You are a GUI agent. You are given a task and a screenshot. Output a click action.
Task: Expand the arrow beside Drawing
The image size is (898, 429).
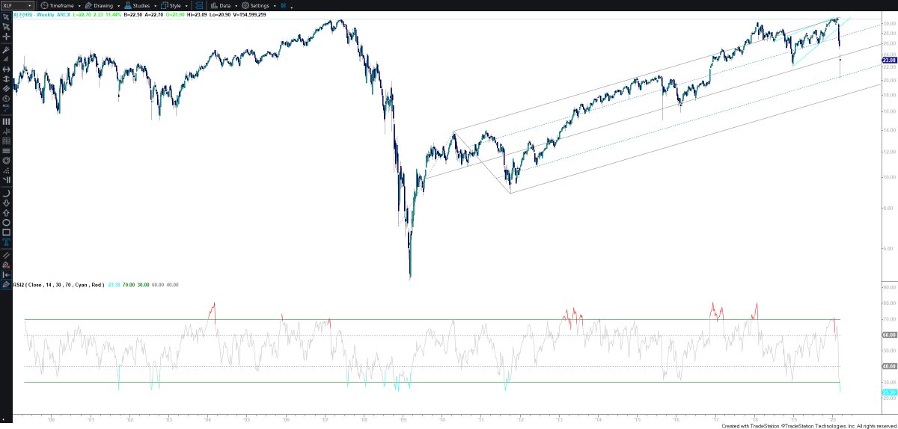[x=118, y=5]
